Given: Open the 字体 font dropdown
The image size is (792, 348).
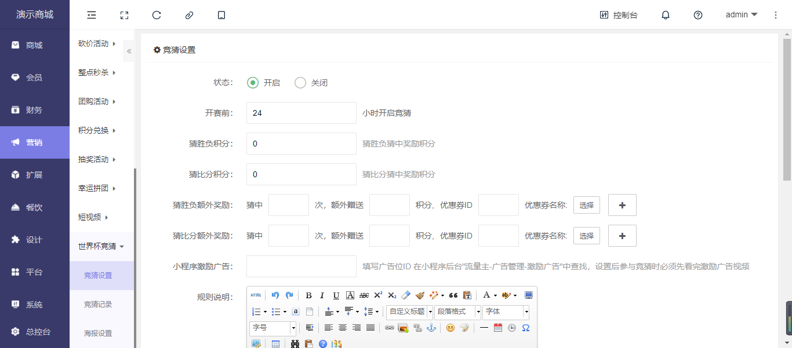Looking at the screenshot, I should click(x=506, y=312).
